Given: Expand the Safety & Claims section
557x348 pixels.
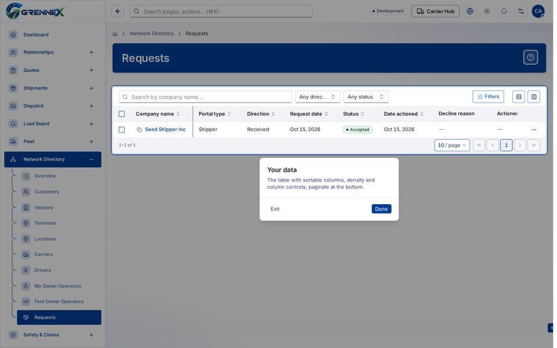Looking at the screenshot, I should [x=91, y=335].
